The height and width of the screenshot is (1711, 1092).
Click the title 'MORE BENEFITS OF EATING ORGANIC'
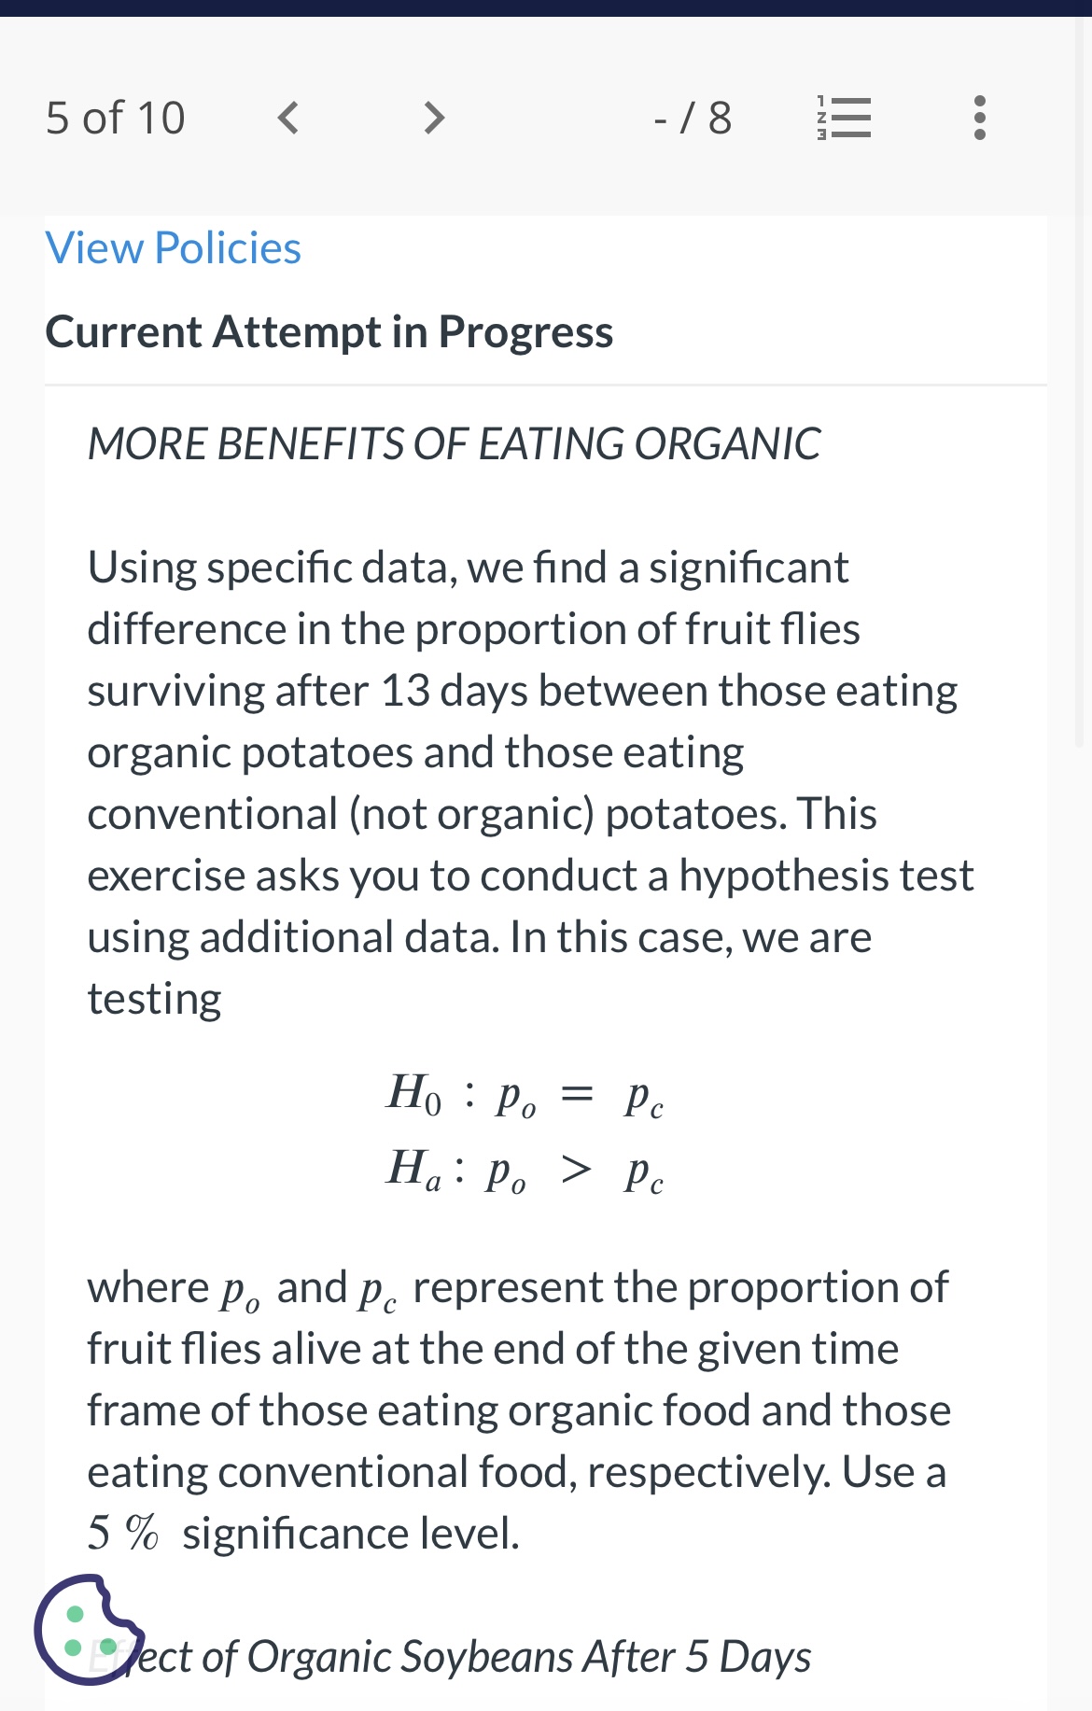click(x=454, y=444)
